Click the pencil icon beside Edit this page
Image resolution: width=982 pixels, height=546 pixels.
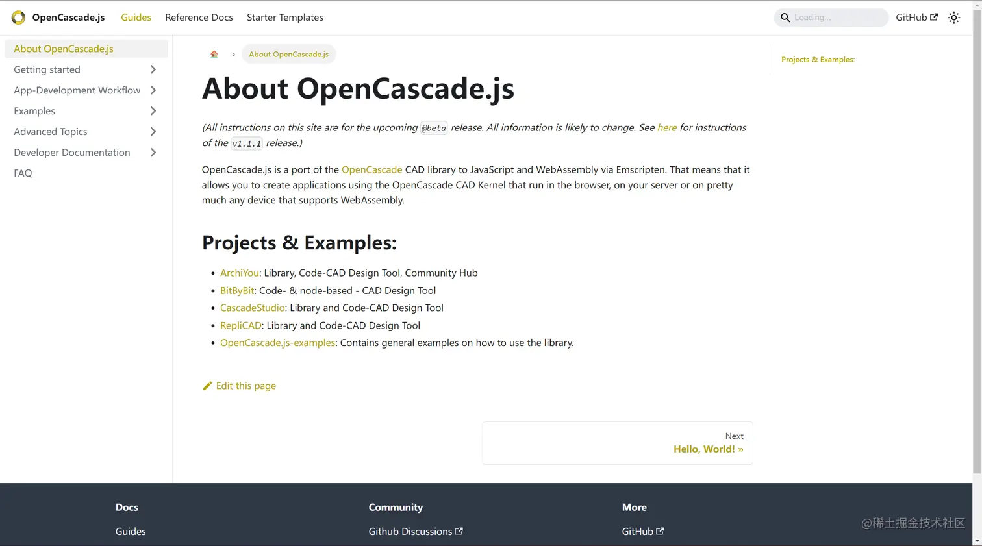207,386
